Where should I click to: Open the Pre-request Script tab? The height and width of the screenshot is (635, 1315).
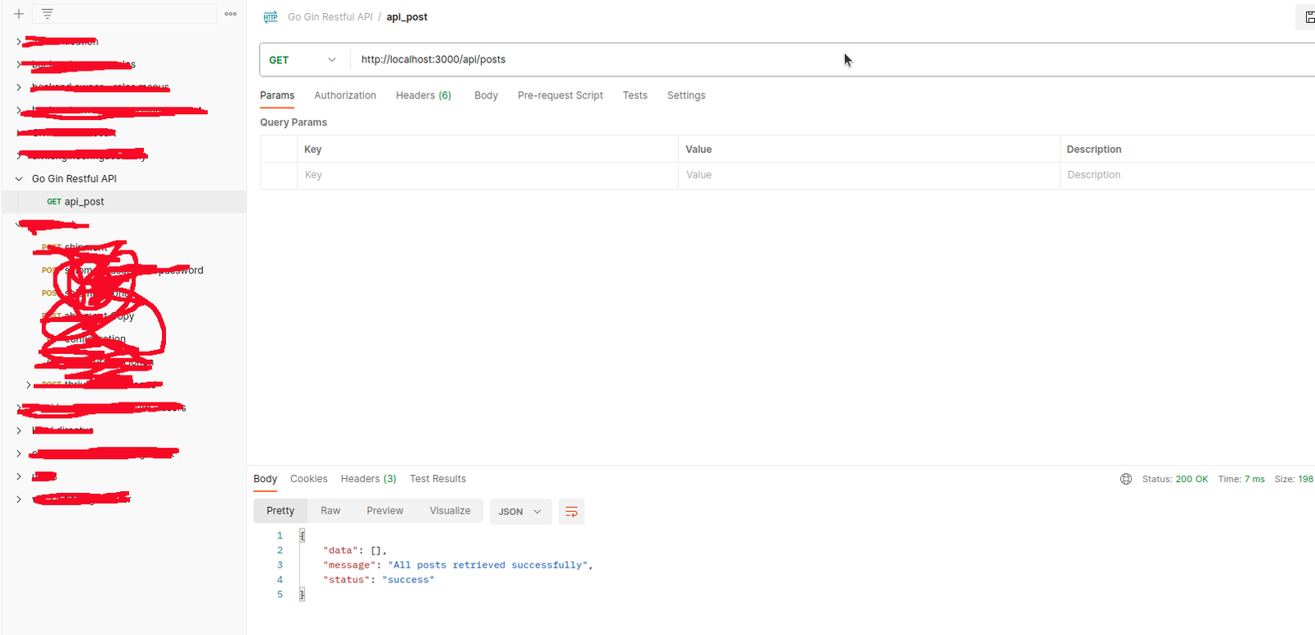click(x=560, y=95)
